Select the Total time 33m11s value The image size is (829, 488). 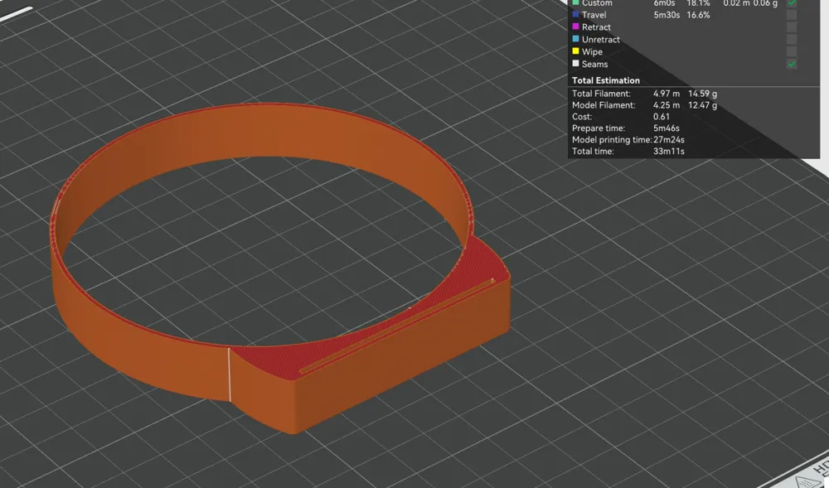click(x=669, y=151)
